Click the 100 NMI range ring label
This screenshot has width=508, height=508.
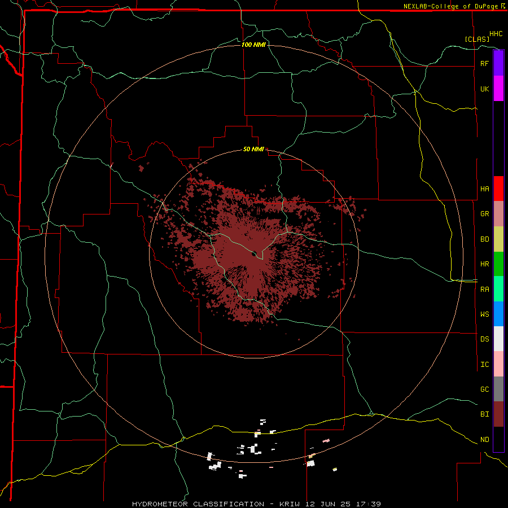253,45
